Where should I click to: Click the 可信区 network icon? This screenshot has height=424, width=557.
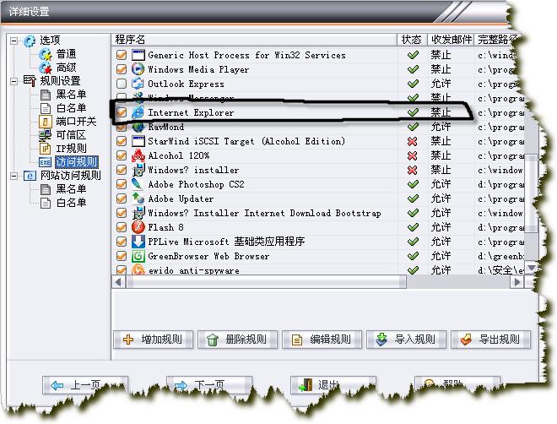click(x=45, y=135)
